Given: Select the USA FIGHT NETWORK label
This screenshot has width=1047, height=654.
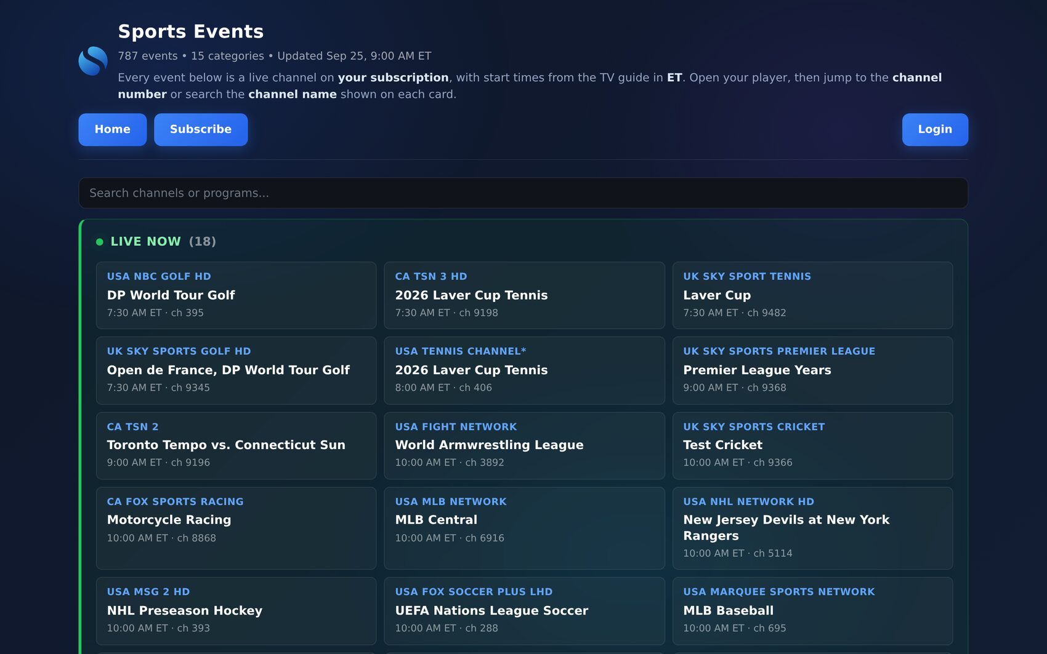Looking at the screenshot, I should (x=456, y=427).
